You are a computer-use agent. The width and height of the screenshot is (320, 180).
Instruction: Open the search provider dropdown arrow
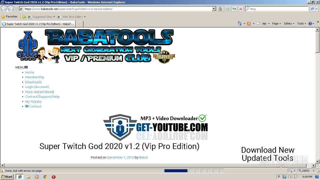[317, 9]
